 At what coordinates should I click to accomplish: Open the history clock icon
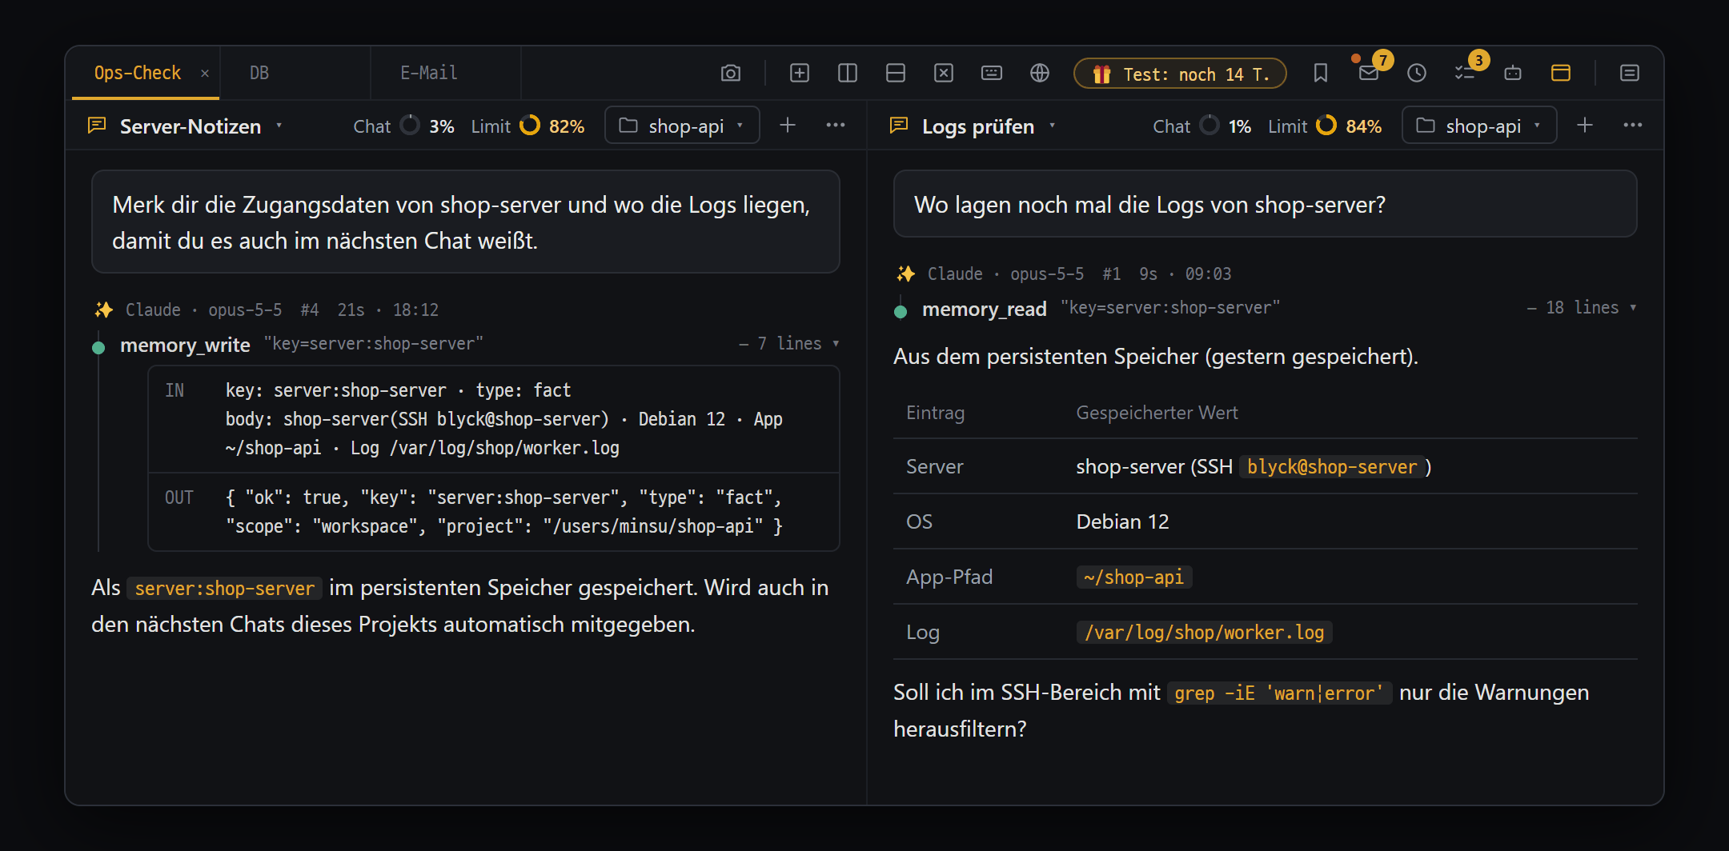tap(1417, 74)
